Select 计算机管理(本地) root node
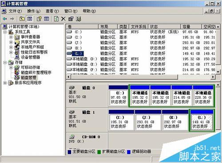The width and height of the screenshot is (222, 163). coord(24,27)
